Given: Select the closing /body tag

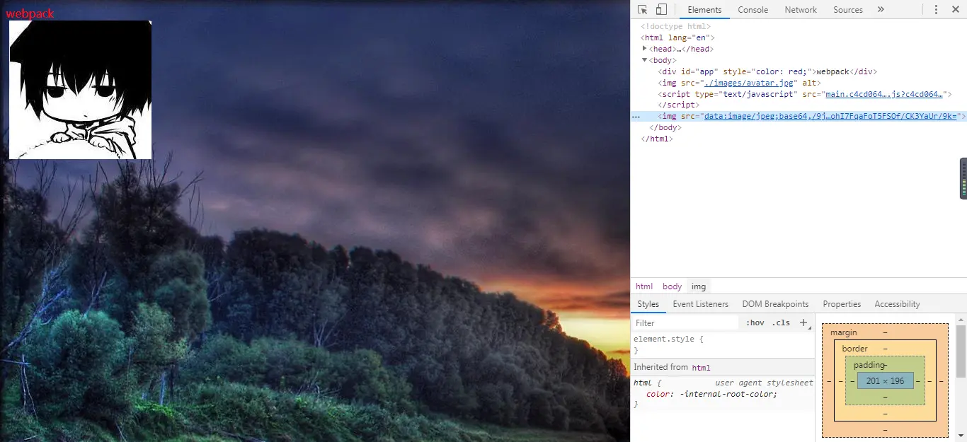Looking at the screenshot, I should tap(665, 127).
